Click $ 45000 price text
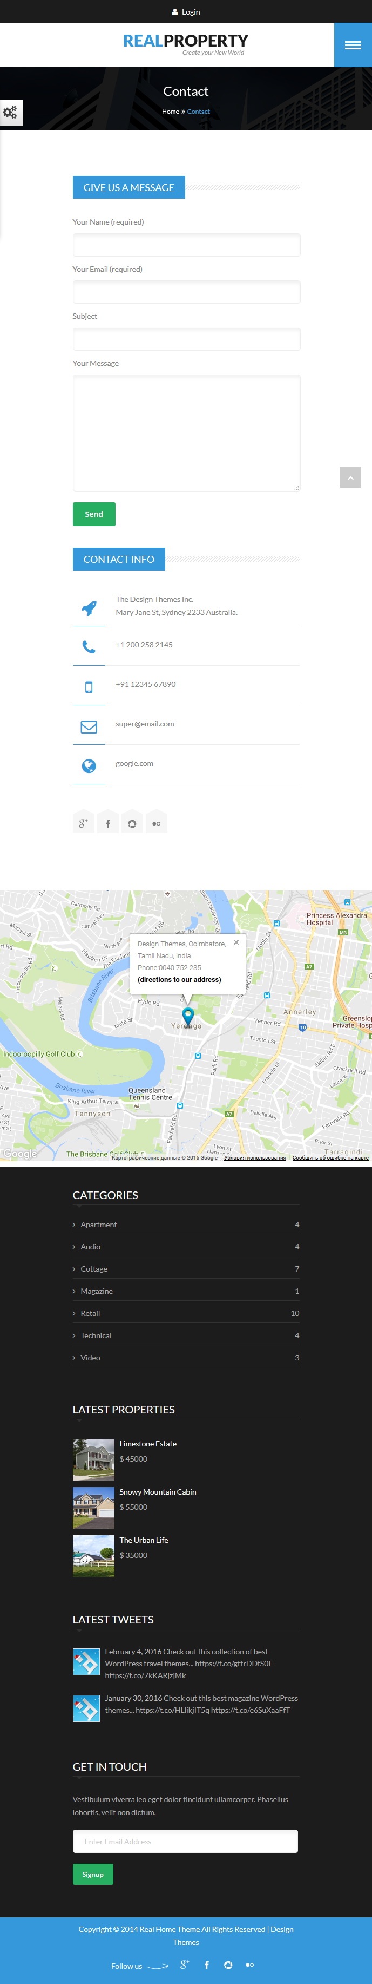 coord(133,1459)
